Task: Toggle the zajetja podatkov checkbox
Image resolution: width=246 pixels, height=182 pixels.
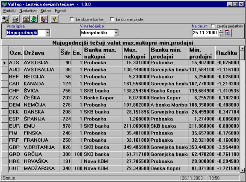Action: click(x=213, y=26)
